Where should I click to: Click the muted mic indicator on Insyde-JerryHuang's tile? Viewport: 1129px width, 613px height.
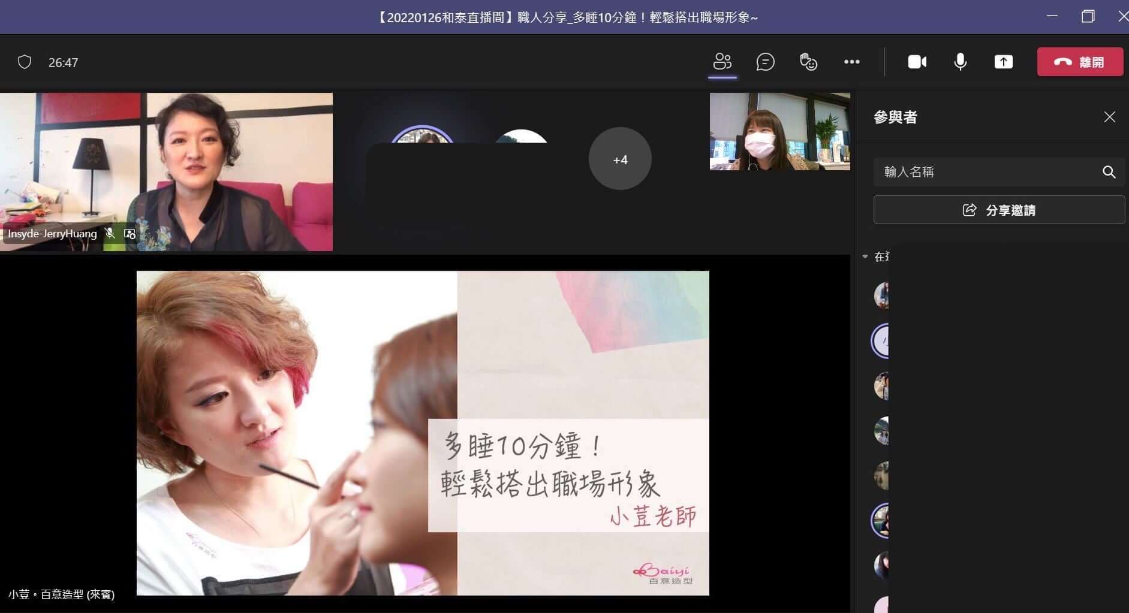click(x=110, y=234)
